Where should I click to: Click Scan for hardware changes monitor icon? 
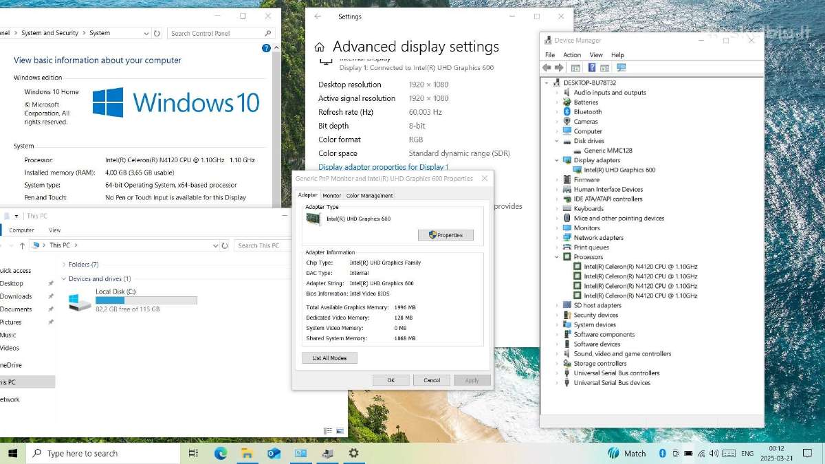(621, 67)
